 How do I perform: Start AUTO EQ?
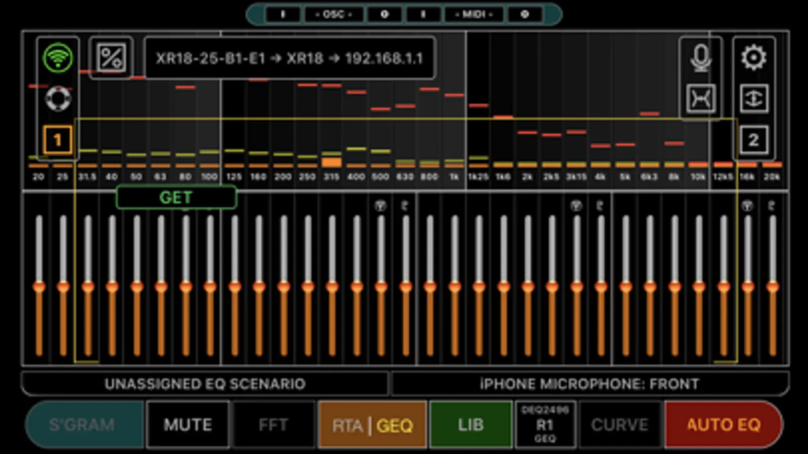coord(724,425)
